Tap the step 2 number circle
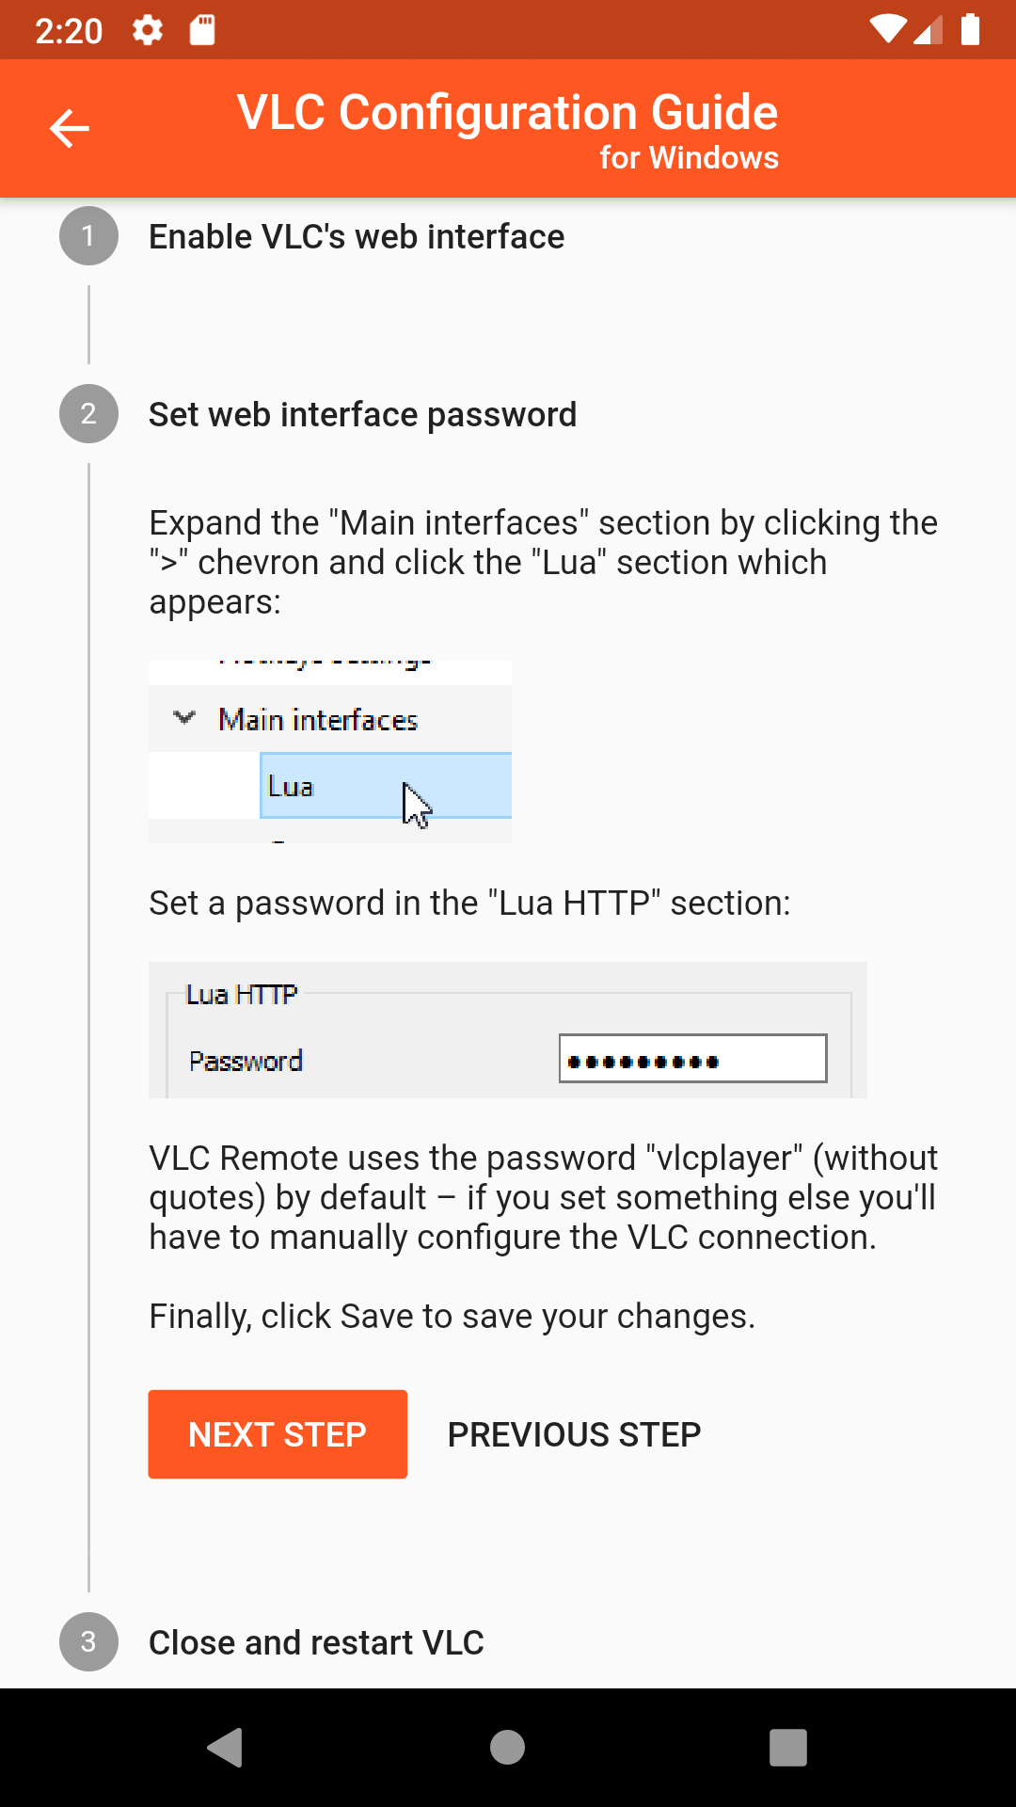1016x1807 pixels. tap(88, 414)
